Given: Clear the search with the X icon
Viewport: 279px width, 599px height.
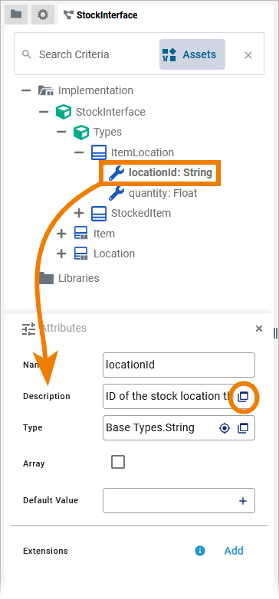Looking at the screenshot, I should tap(248, 55).
